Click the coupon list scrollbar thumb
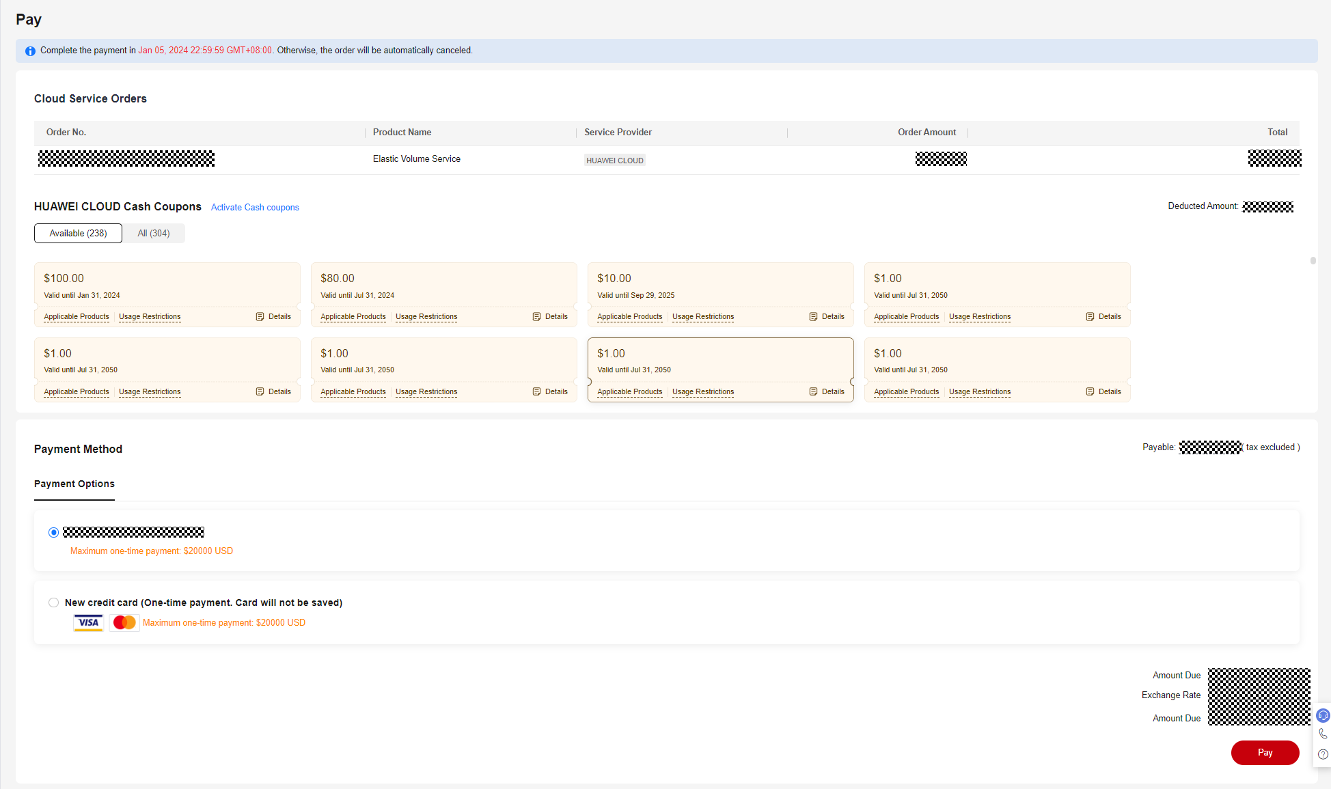Viewport: 1331px width, 789px height. tap(1313, 260)
